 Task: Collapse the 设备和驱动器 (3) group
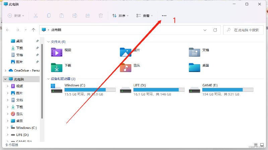pyautogui.click(x=48, y=79)
